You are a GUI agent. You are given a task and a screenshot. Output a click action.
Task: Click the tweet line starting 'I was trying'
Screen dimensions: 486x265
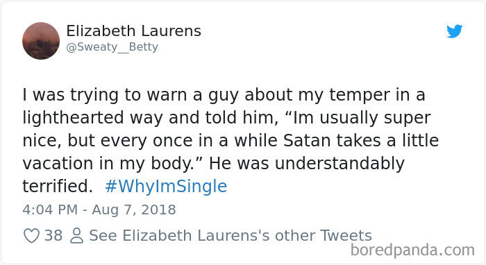pyautogui.click(x=224, y=95)
